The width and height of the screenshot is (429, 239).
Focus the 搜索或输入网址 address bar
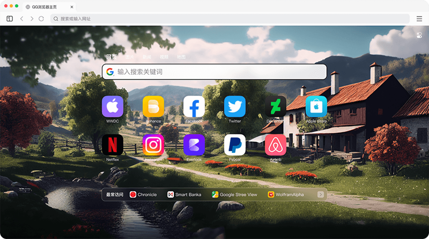(x=230, y=19)
